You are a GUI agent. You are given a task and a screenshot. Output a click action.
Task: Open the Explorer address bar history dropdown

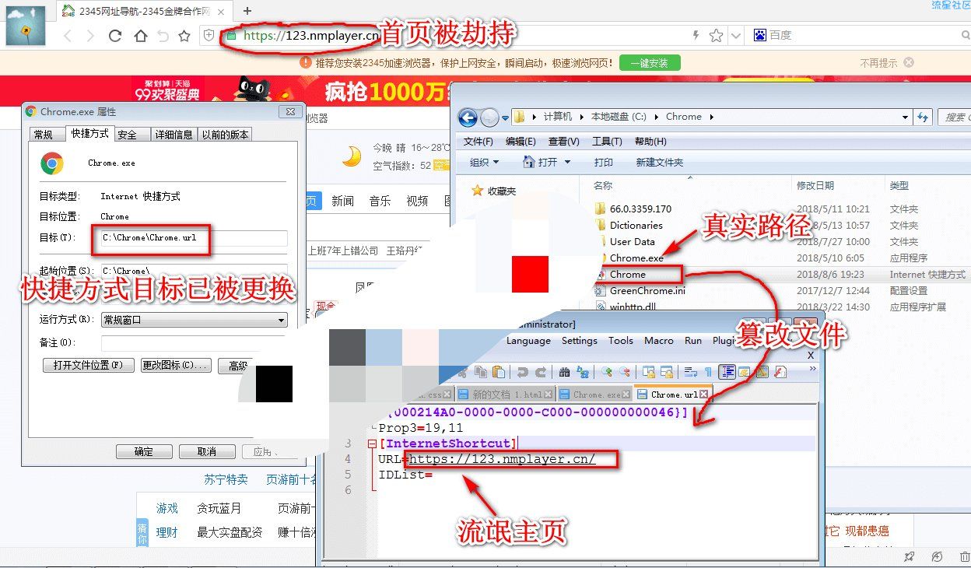click(905, 117)
